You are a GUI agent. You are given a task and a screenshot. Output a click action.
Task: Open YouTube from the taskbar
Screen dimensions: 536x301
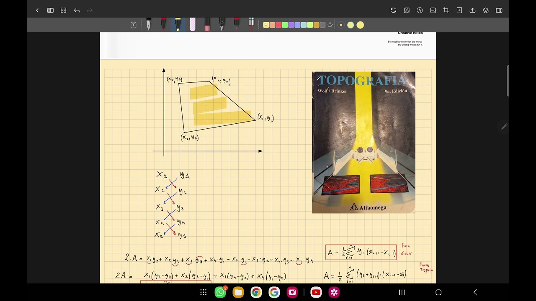[x=316, y=292]
